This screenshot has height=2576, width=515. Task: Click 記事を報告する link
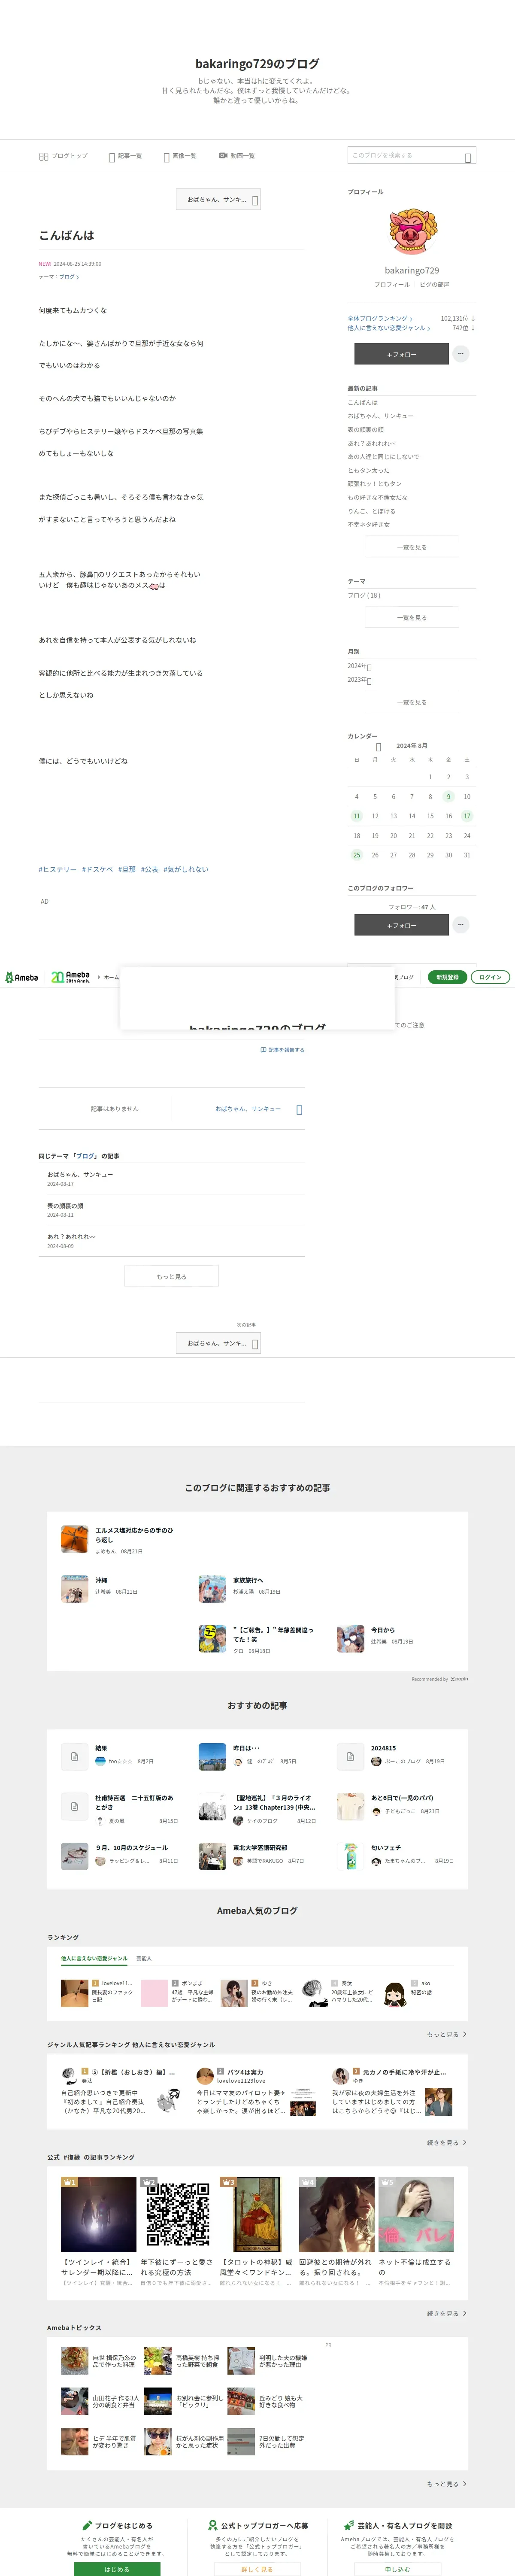point(282,1050)
